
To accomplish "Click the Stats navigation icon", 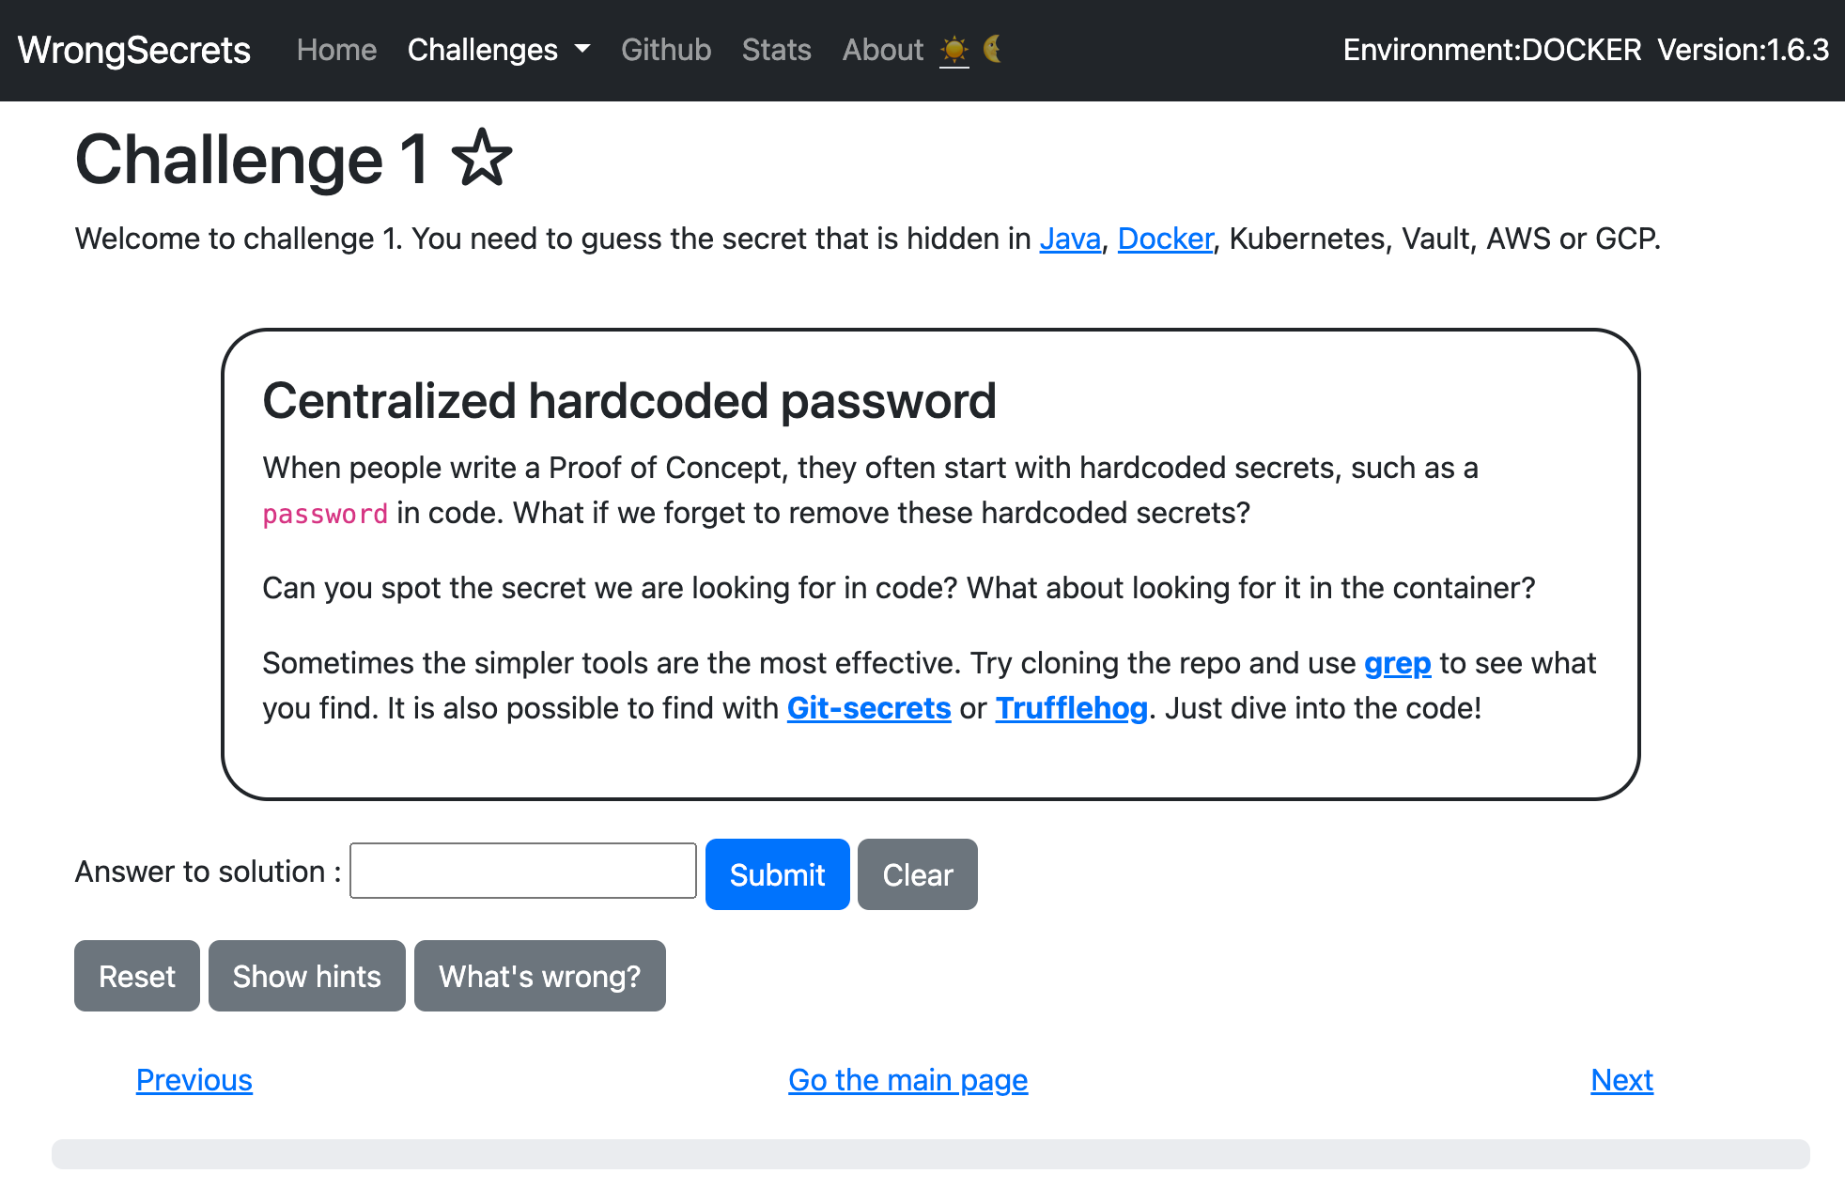I will [x=777, y=50].
